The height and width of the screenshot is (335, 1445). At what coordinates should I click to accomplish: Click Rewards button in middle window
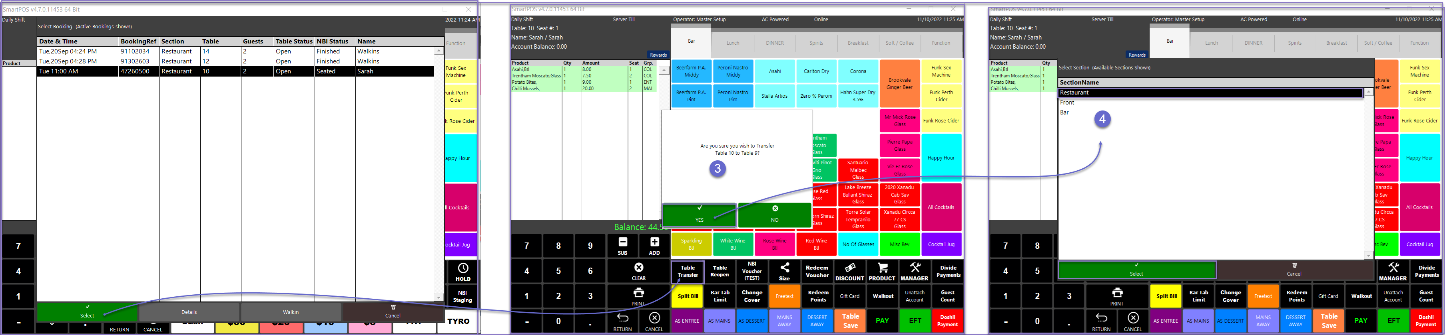(x=658, y=55)
